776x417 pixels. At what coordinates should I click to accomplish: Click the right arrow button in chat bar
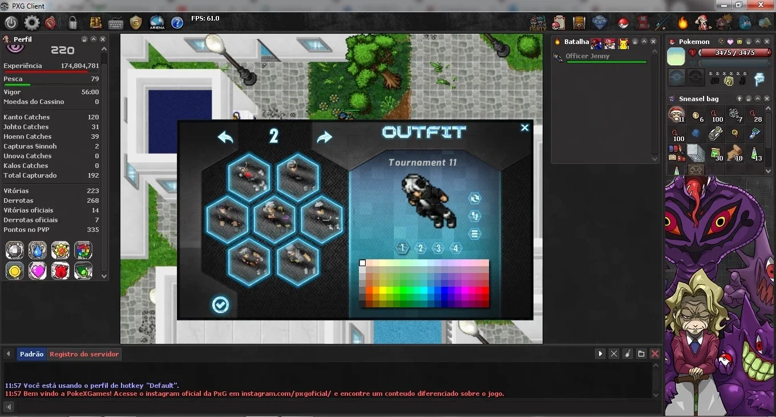600,354
